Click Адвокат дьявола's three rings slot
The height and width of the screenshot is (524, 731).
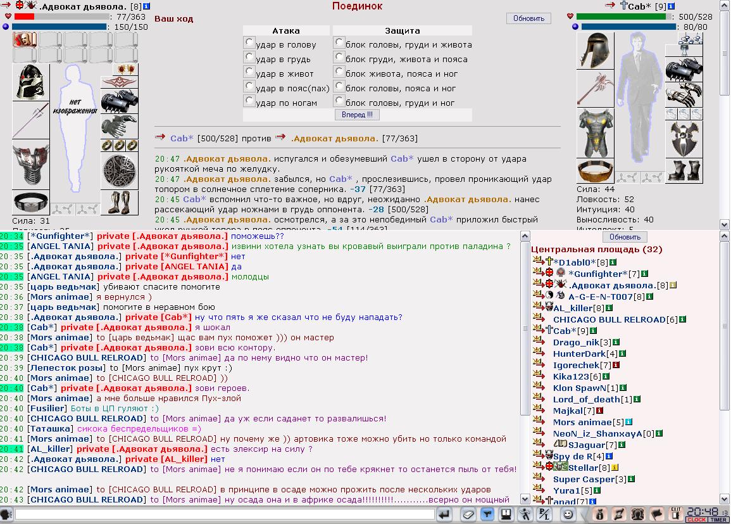click(x=120, y=146)
